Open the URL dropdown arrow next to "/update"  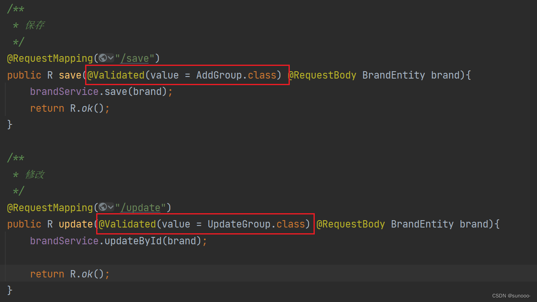[111, 207]
